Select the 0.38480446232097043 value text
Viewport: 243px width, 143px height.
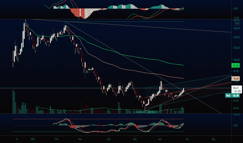145,112
